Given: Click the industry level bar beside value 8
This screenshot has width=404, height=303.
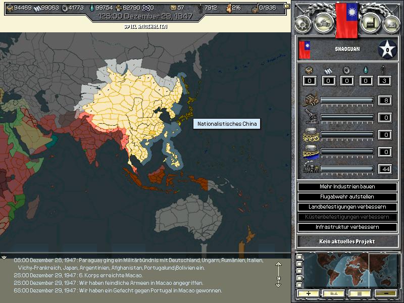Looking at the screenshot, I should pos(347,100).
